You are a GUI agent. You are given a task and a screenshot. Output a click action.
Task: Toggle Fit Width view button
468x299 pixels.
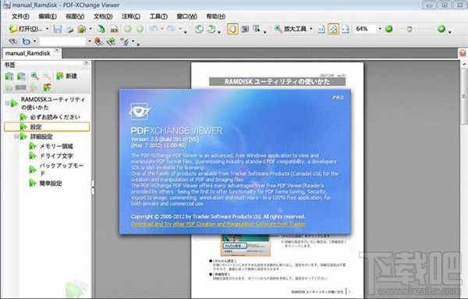click(346, 29)
